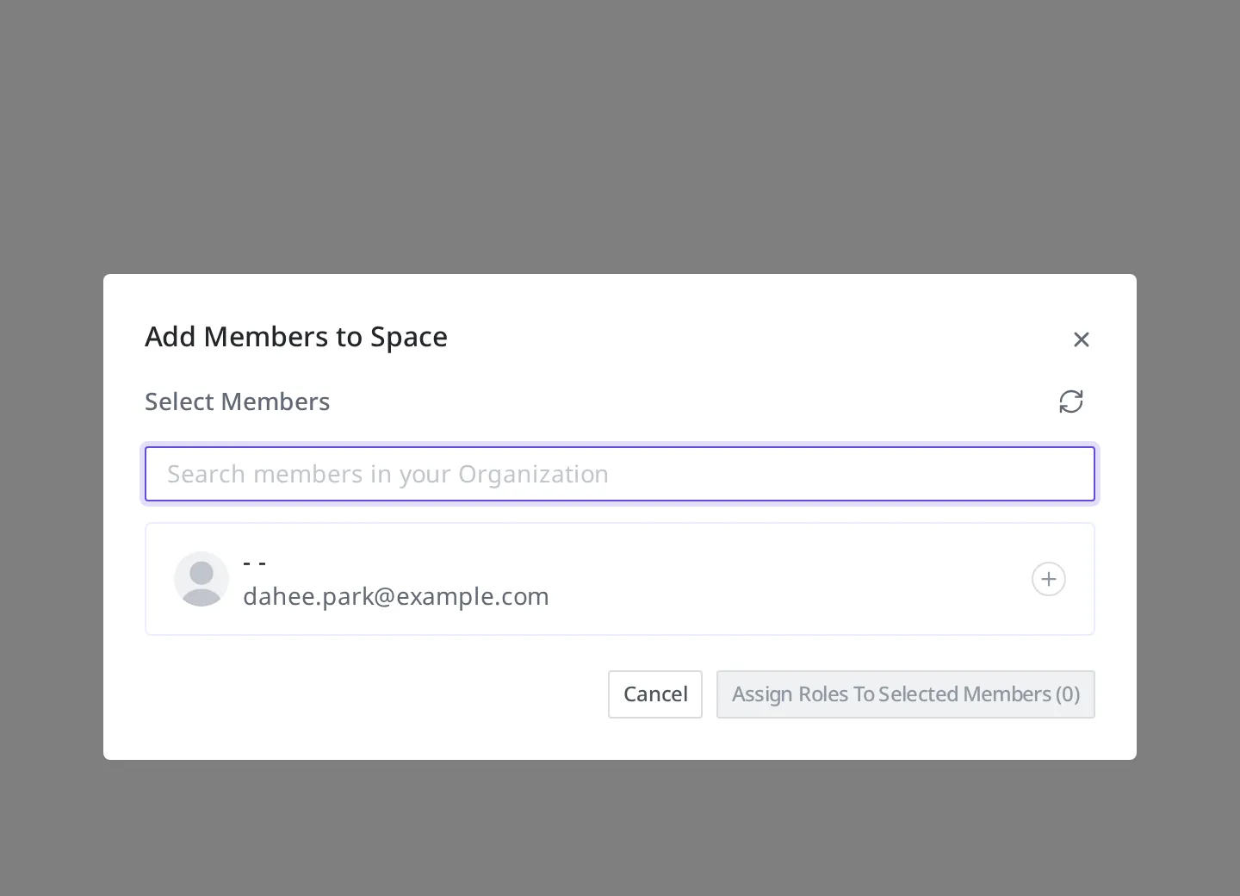This screenshot has height=896, width=1240.
Task: Select the dahee.park@example.com email text
Action: point(396,596)
